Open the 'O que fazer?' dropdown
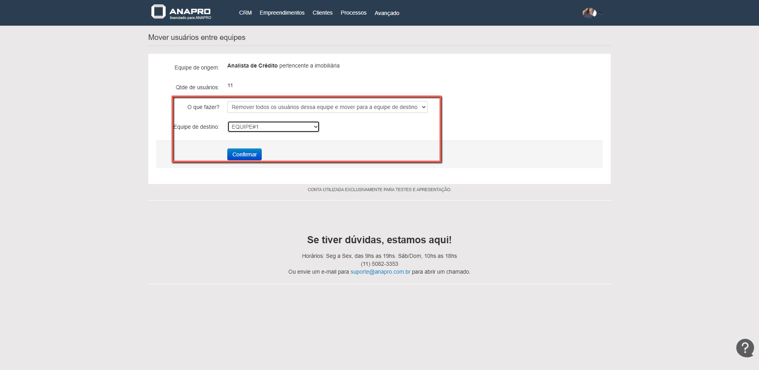 click(327, 107)
